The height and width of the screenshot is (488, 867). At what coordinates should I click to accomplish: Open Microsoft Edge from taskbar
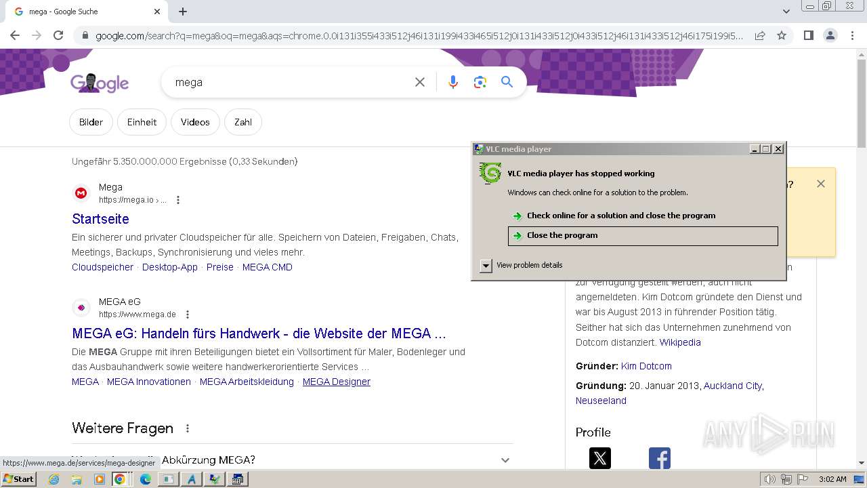145,479
